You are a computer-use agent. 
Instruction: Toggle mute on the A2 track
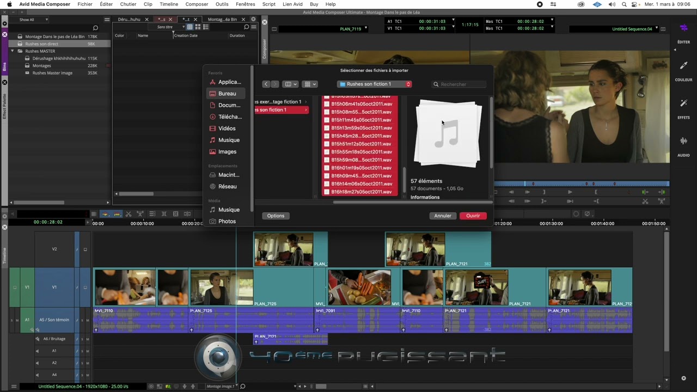pos(88,363)
